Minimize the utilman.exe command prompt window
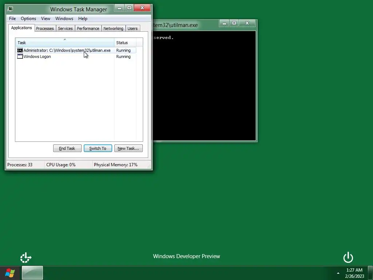Screen dimensions: 373x280 224,23
